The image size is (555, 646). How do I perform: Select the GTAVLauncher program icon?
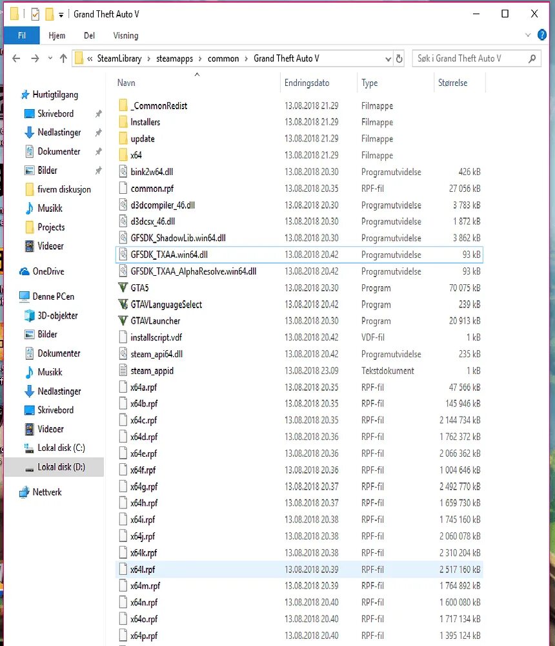[123, 320]
